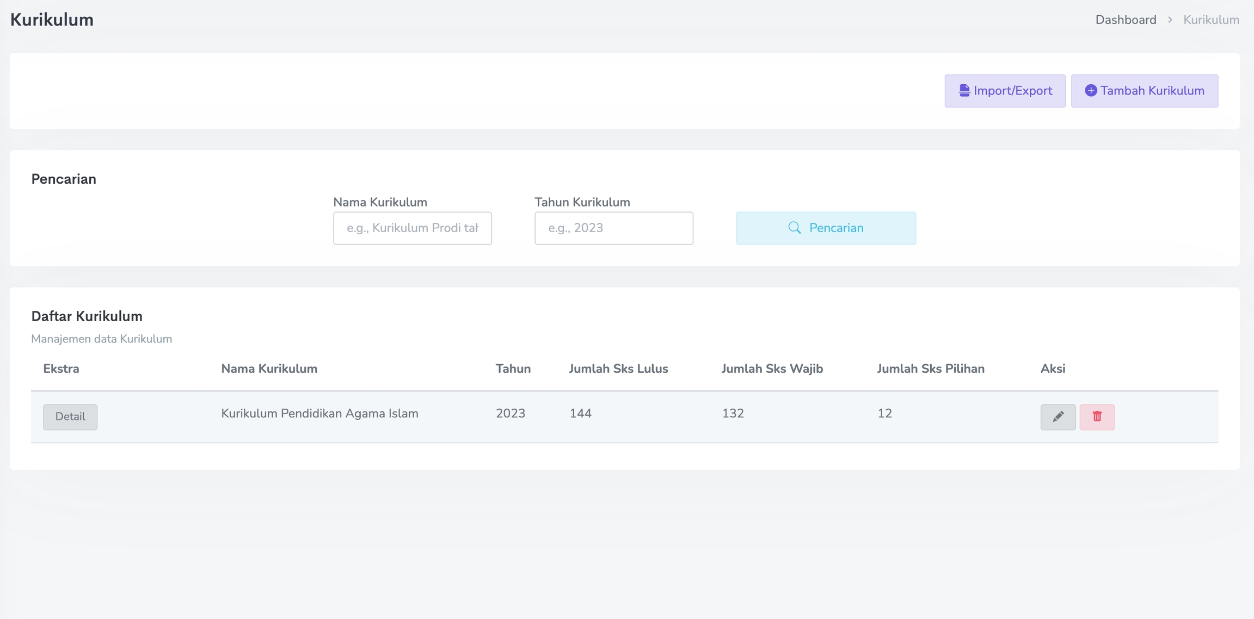This screenshot has height=619, width=1254.
Task: Click the breadcrumb chevron separator
Action: tap(1170, 20)
